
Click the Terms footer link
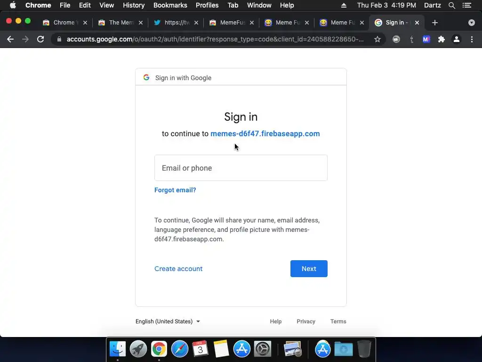338,321
